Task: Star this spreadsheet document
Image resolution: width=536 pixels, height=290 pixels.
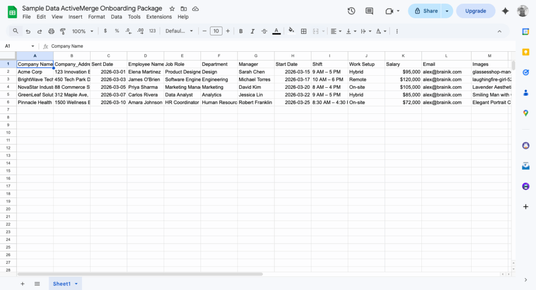Action: [x=172, y=9]
